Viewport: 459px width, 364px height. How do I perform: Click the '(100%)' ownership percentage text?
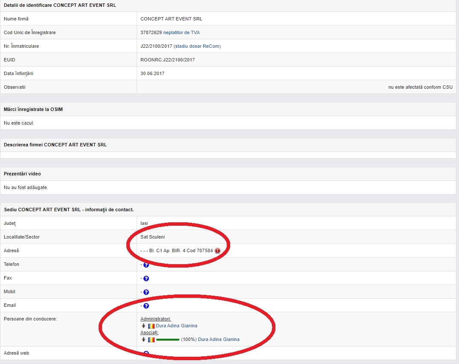pos(189,339)
